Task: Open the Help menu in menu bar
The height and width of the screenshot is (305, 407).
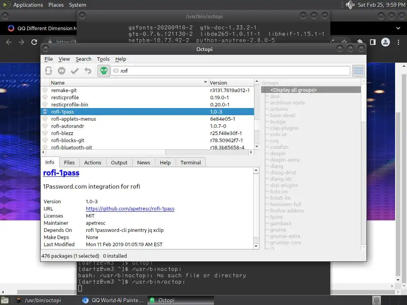Action: [121, 59]
